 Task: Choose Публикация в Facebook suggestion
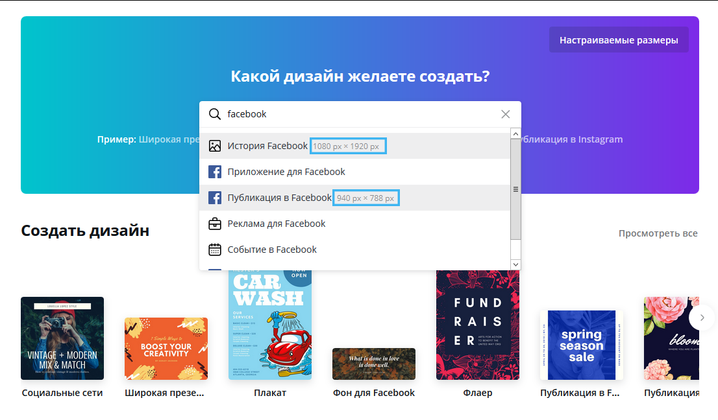point(279,198)
